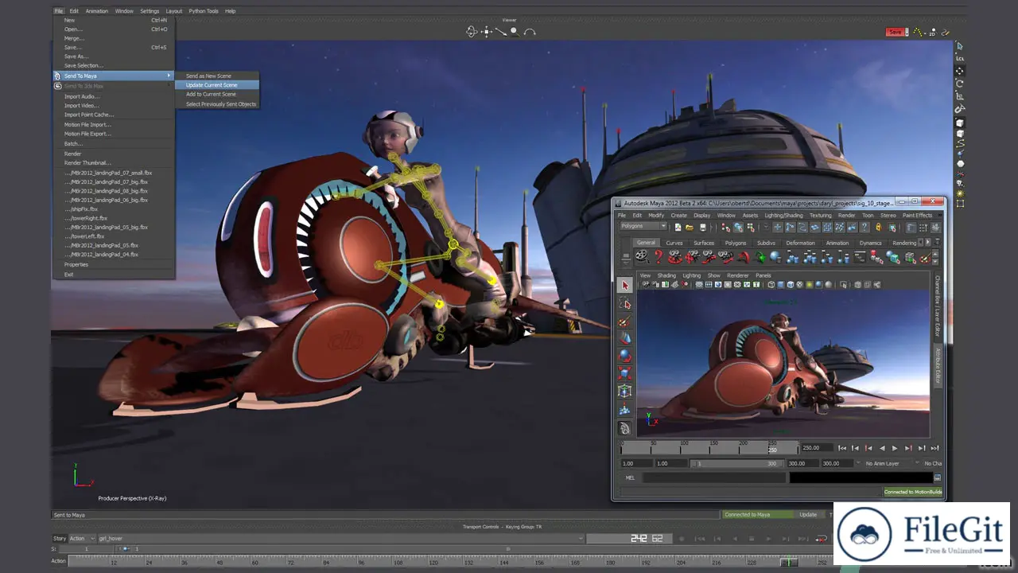The width and height of the screenshot is (1018, 573).
Task: Select the Maya Lasso select tool
Action: point(625,304)
